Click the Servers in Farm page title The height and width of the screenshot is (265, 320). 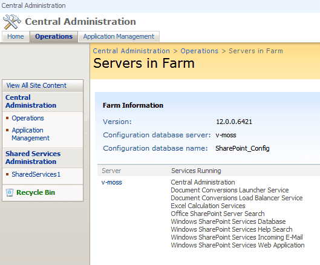(144, 63)
